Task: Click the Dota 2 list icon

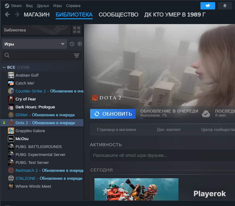Action: click(x=11, y=123)
